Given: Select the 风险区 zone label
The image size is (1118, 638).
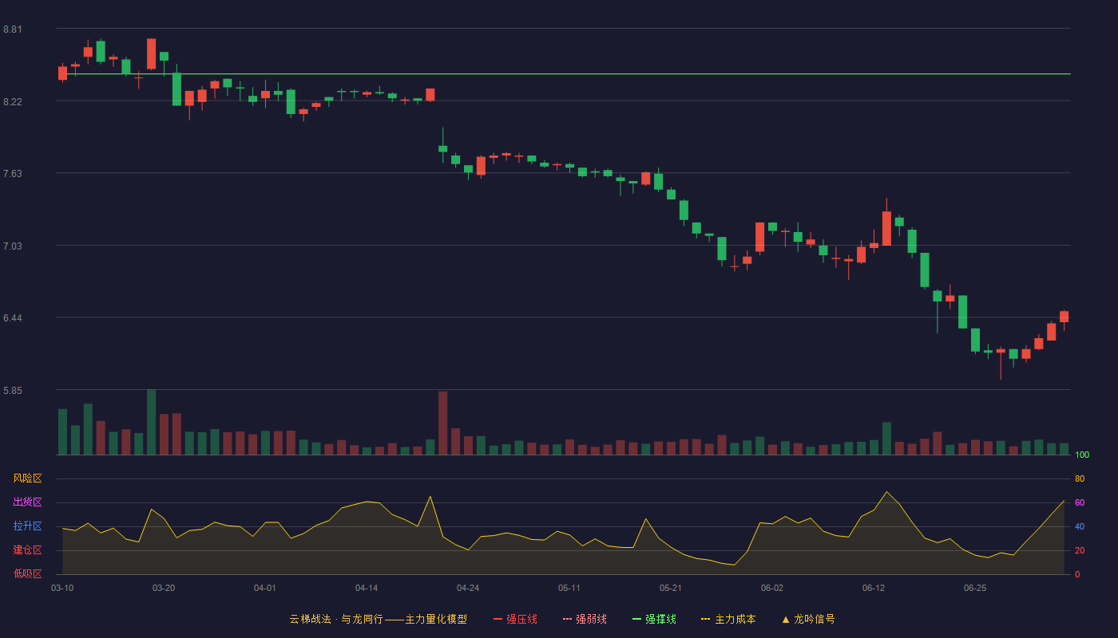Looking at the screenshot, I should 27,478.
